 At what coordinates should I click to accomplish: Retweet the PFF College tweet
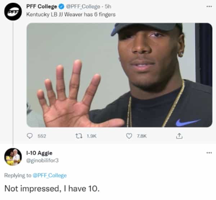[x=77, y=136]
